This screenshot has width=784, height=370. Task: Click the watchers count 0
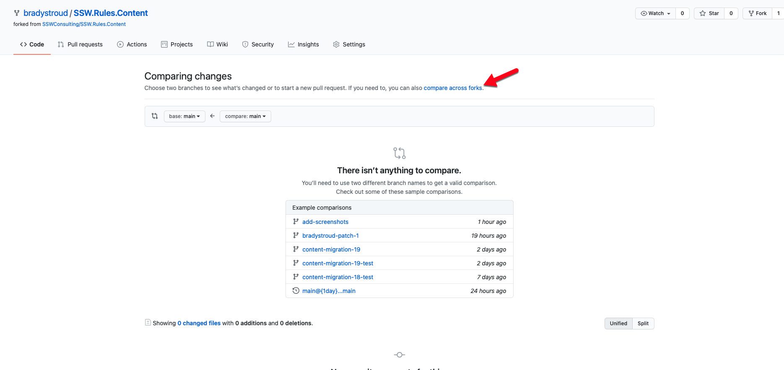tap(682, 13)
